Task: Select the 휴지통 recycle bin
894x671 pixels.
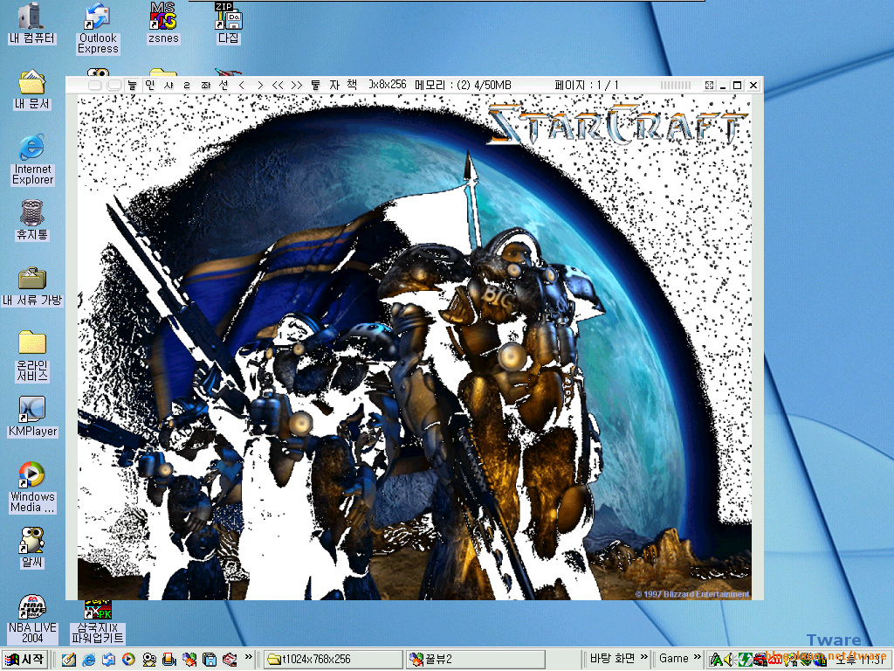Action: click(32, 220)
